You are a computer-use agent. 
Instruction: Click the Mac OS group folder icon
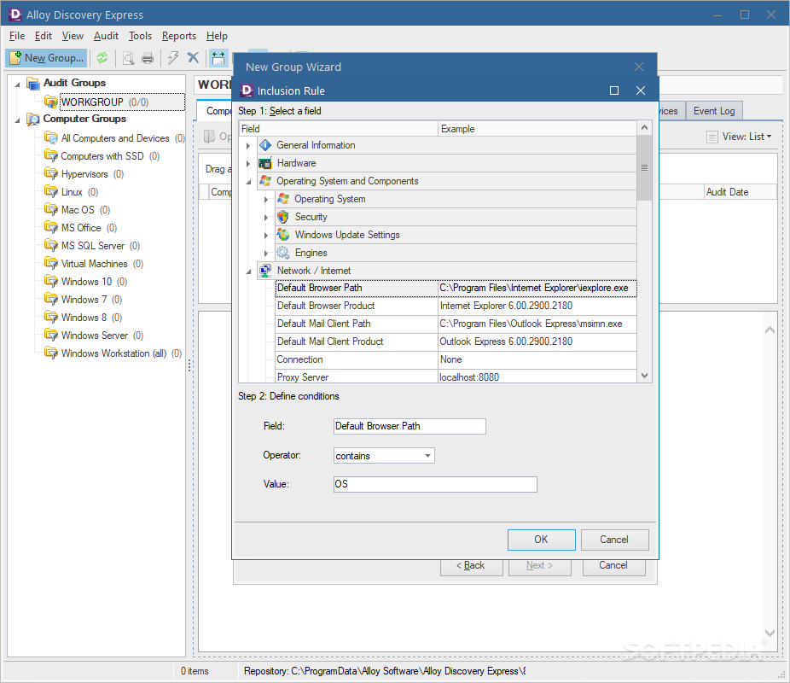coord(51,210)
